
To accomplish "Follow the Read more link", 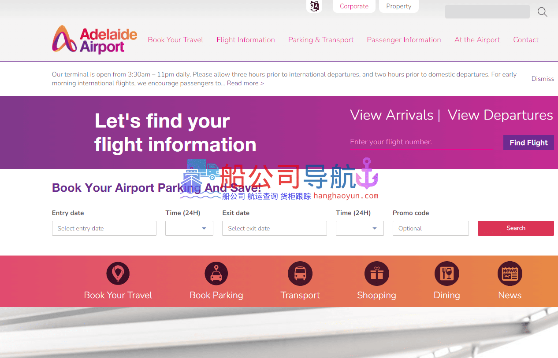I will click(245, 83).
